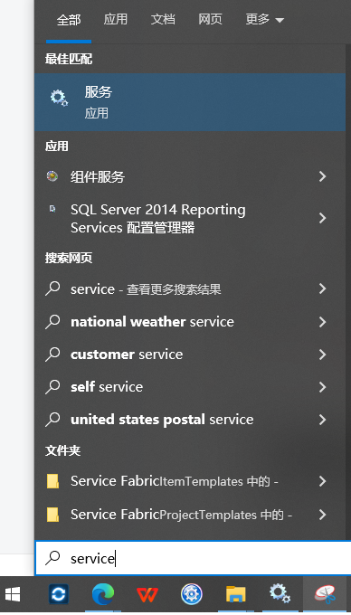This screenshot has width=351, height=615.
Task: Click magnifier icon beside customer service
Action: (x=52, y=355)
